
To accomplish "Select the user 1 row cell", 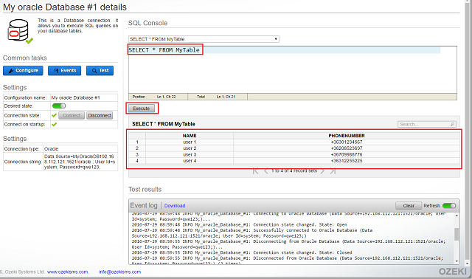I will pos(190,142).
